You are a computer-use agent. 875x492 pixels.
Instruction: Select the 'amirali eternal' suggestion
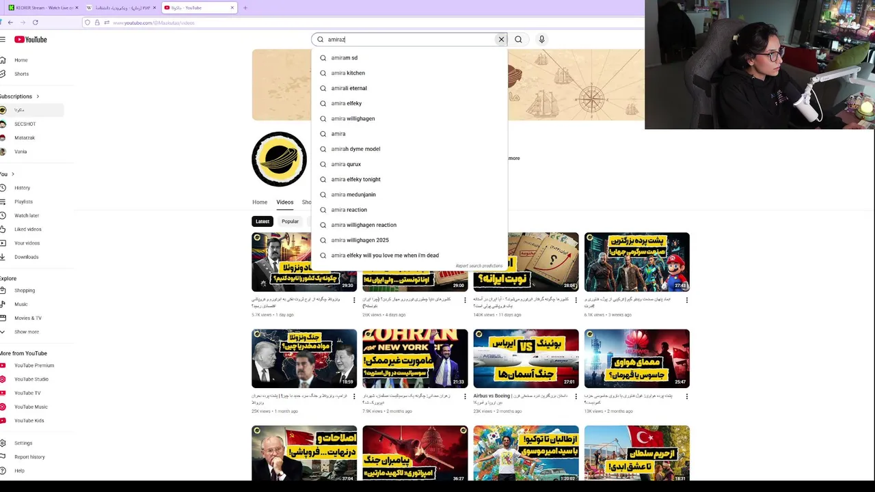pos(409,88)
